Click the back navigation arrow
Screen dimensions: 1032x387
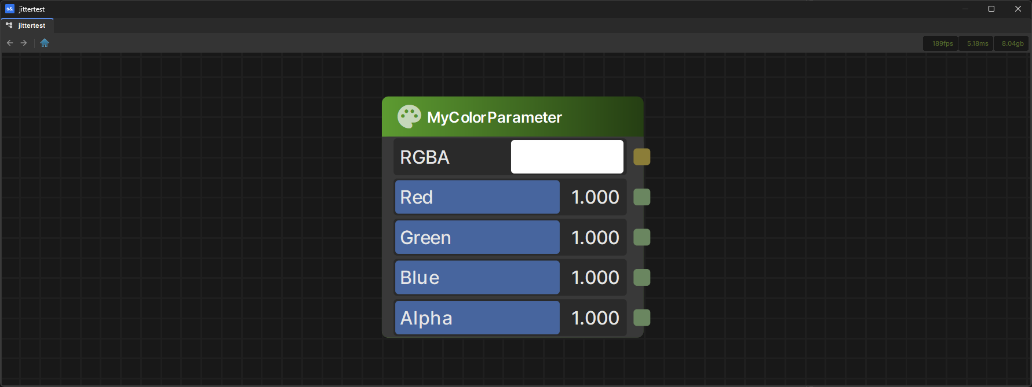click(x=10, y=43)
